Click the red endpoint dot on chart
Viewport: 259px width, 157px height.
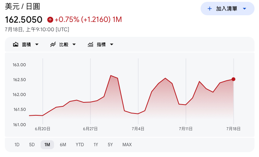click(x=233, y=79)
